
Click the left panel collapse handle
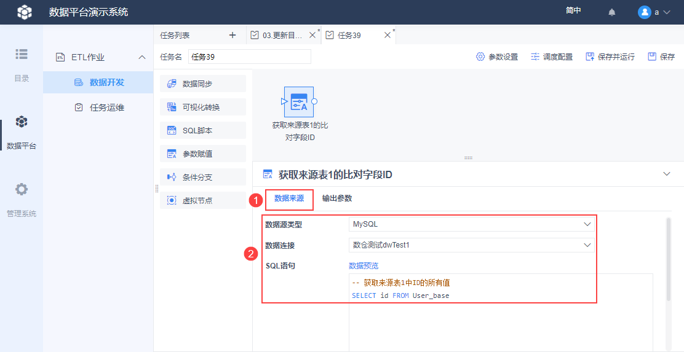click(156, 188)
